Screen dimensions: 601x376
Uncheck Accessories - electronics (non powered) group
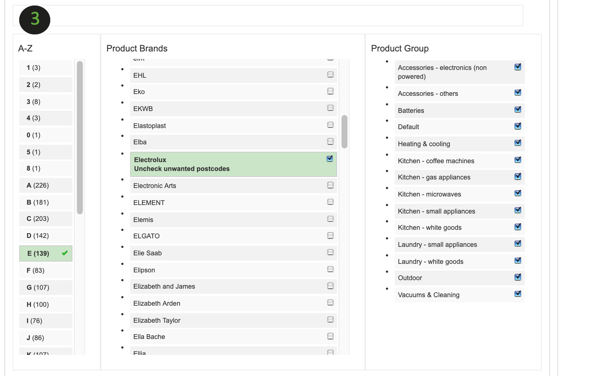(x=518, y=67)
